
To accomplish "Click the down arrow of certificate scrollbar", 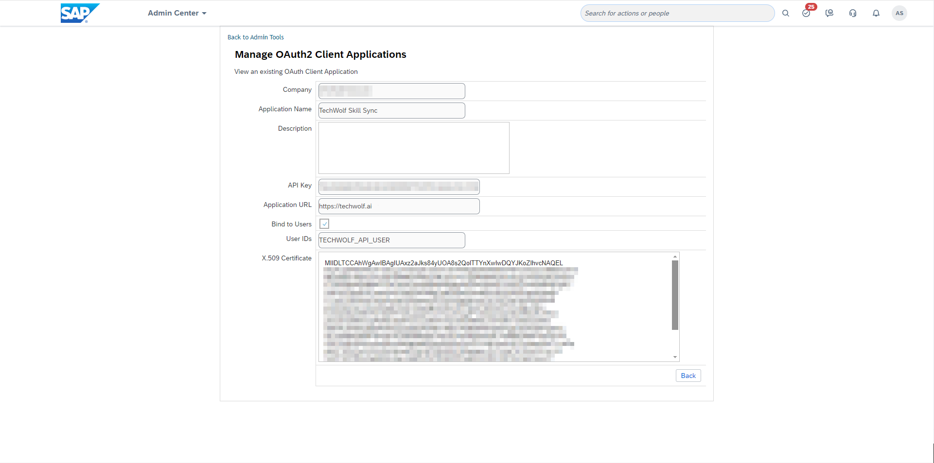I will [x=675, y=357].
